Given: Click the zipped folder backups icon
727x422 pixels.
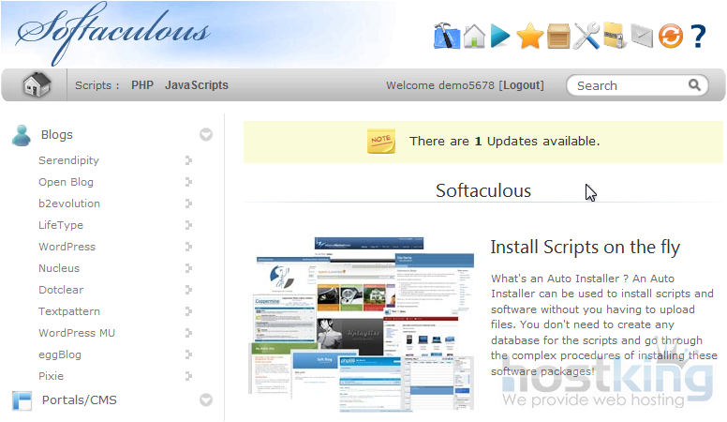Looking at the screenshot, I should (x=614, y=36).
